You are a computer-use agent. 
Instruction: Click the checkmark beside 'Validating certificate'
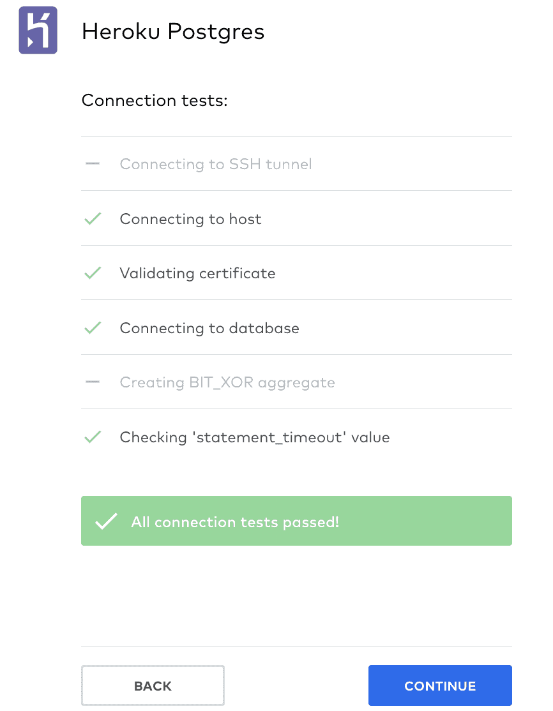point(92,273)
